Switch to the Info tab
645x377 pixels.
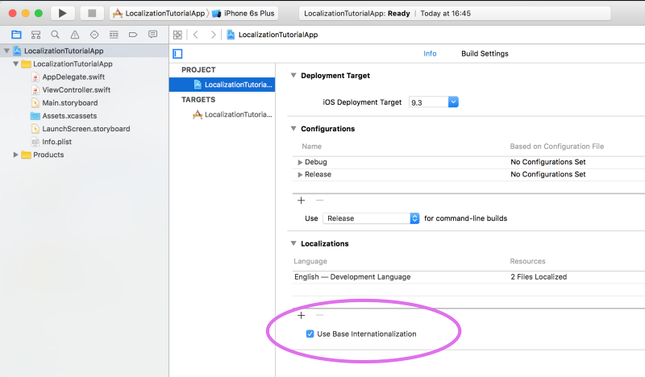click(430, 53)
